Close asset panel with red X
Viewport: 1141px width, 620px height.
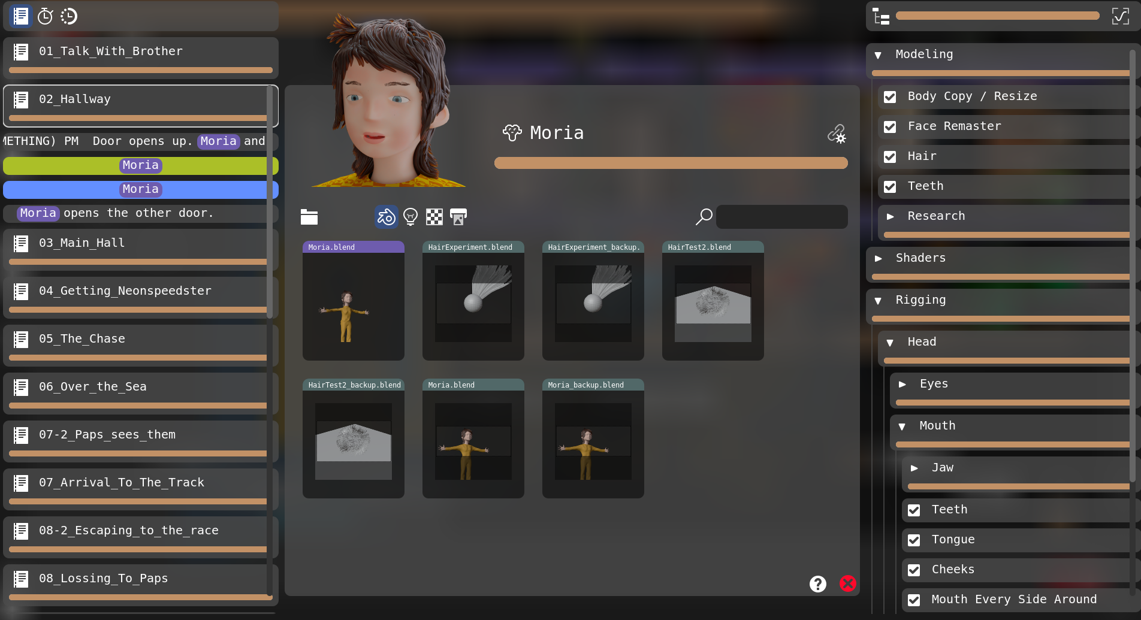(x=848, y=583)
